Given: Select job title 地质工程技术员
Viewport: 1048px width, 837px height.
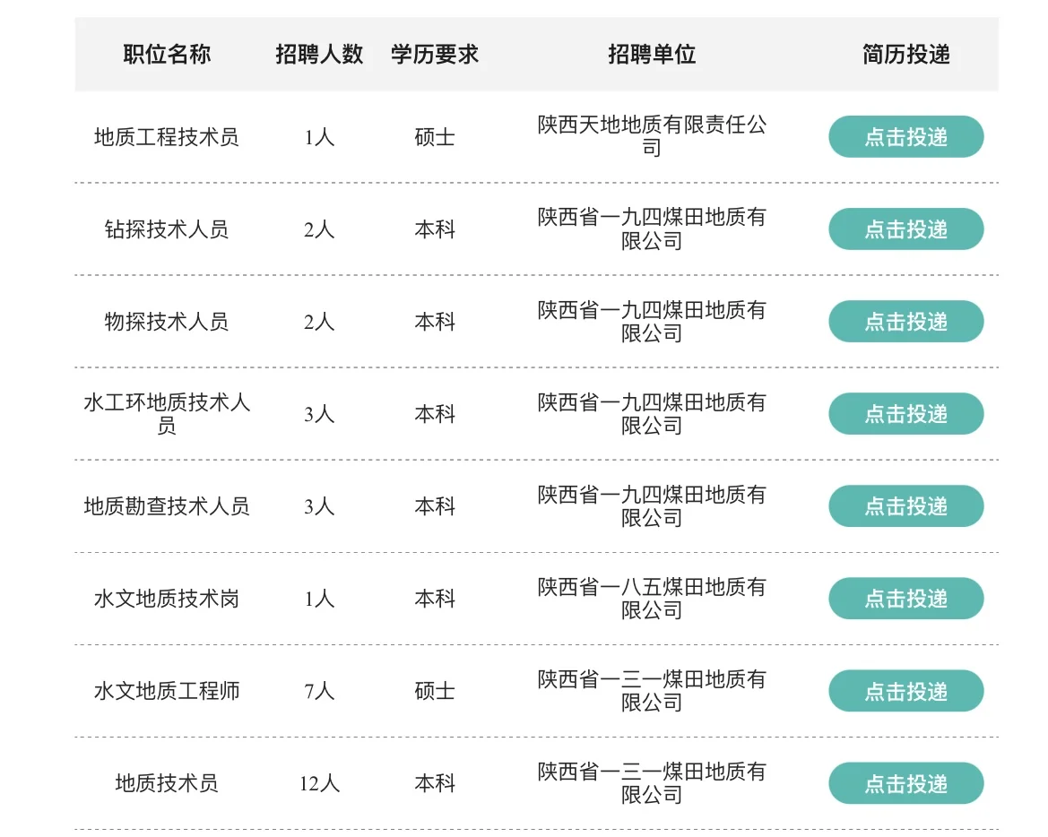Looking at the screenshot, I should pyautogui.click(x=167, y=137).
